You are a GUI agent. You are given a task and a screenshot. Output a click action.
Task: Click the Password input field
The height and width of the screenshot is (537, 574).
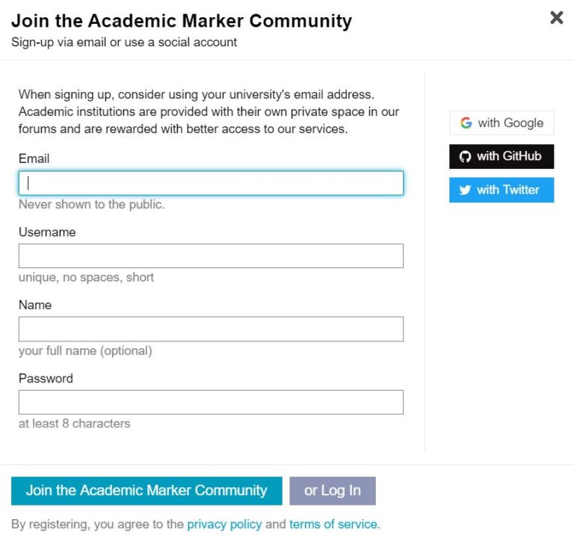(x=211, y=402)
